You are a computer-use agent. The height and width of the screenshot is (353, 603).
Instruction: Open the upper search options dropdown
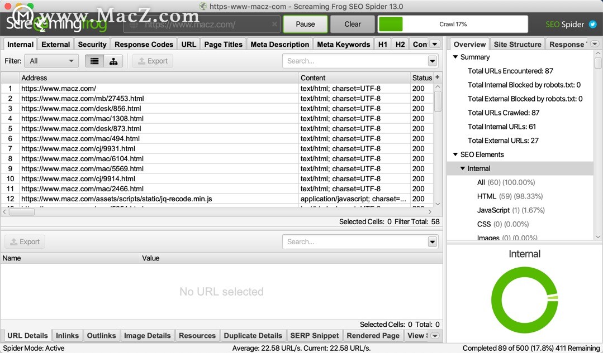point(433,61)
